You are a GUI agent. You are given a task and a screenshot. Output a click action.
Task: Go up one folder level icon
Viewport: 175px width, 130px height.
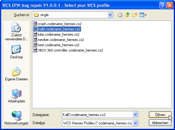(127, 15)
